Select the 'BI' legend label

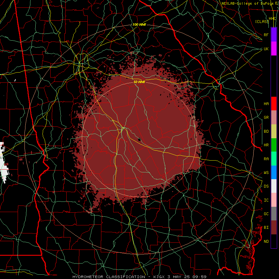(266, 228)
